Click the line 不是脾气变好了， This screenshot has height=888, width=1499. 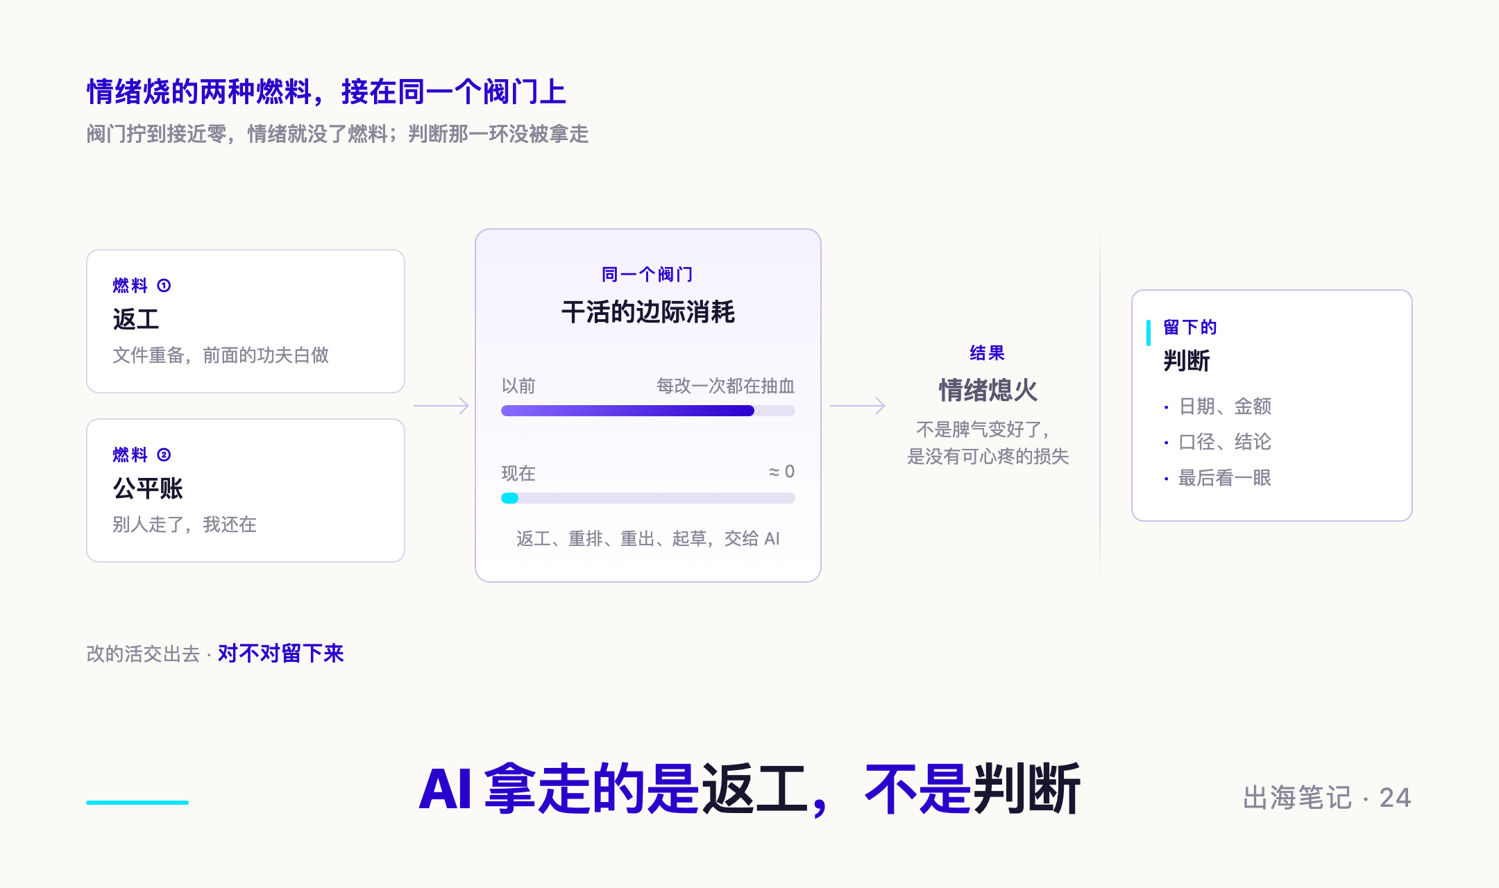pyautogui.click(x=984, y=429)
